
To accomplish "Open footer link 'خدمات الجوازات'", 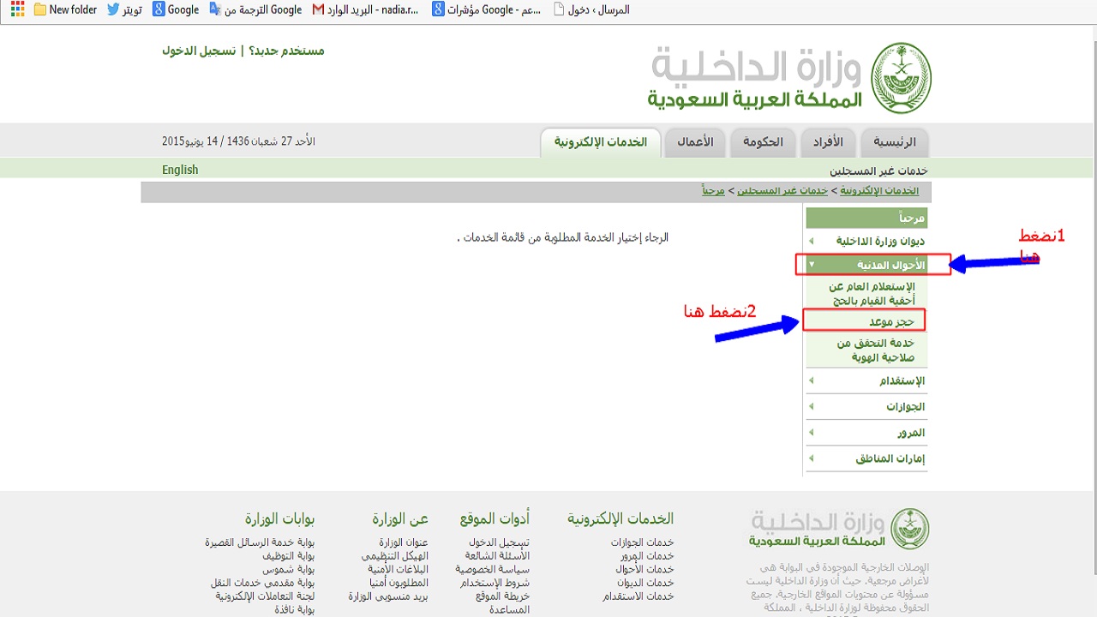I will tap(642, 542).
